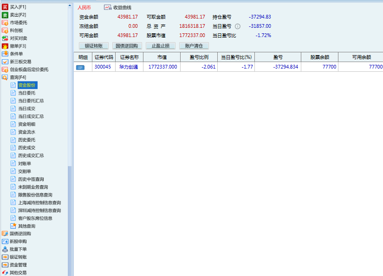Open 当日成交汇总 in the query tree
Viewport: 383px width, 276px height.
pyautogui.click(x=31, y=116)
